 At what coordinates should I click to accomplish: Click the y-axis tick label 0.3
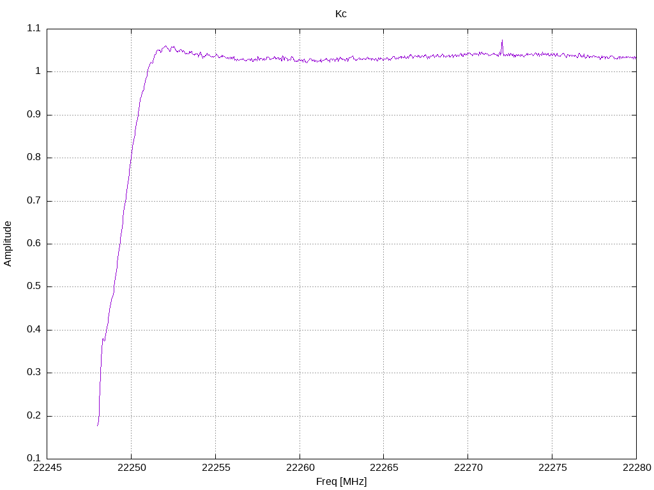34,373
